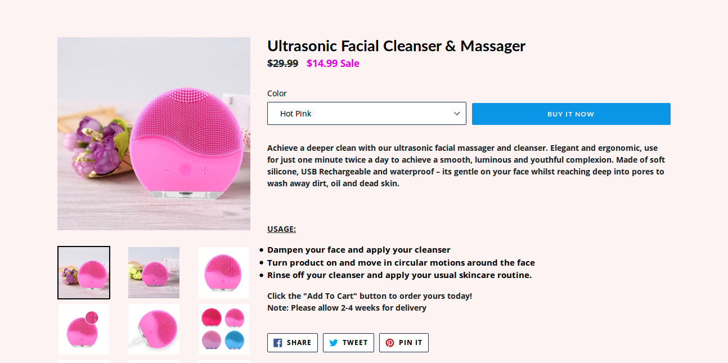The image size is (728, 363).
Task: Click the crossed-out $29.99 price
Action: tap(283, 63)
